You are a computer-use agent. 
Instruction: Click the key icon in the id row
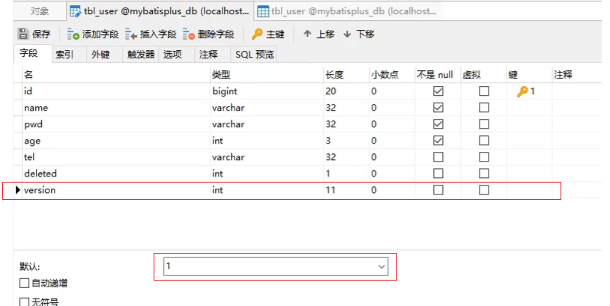pos(522,91)
